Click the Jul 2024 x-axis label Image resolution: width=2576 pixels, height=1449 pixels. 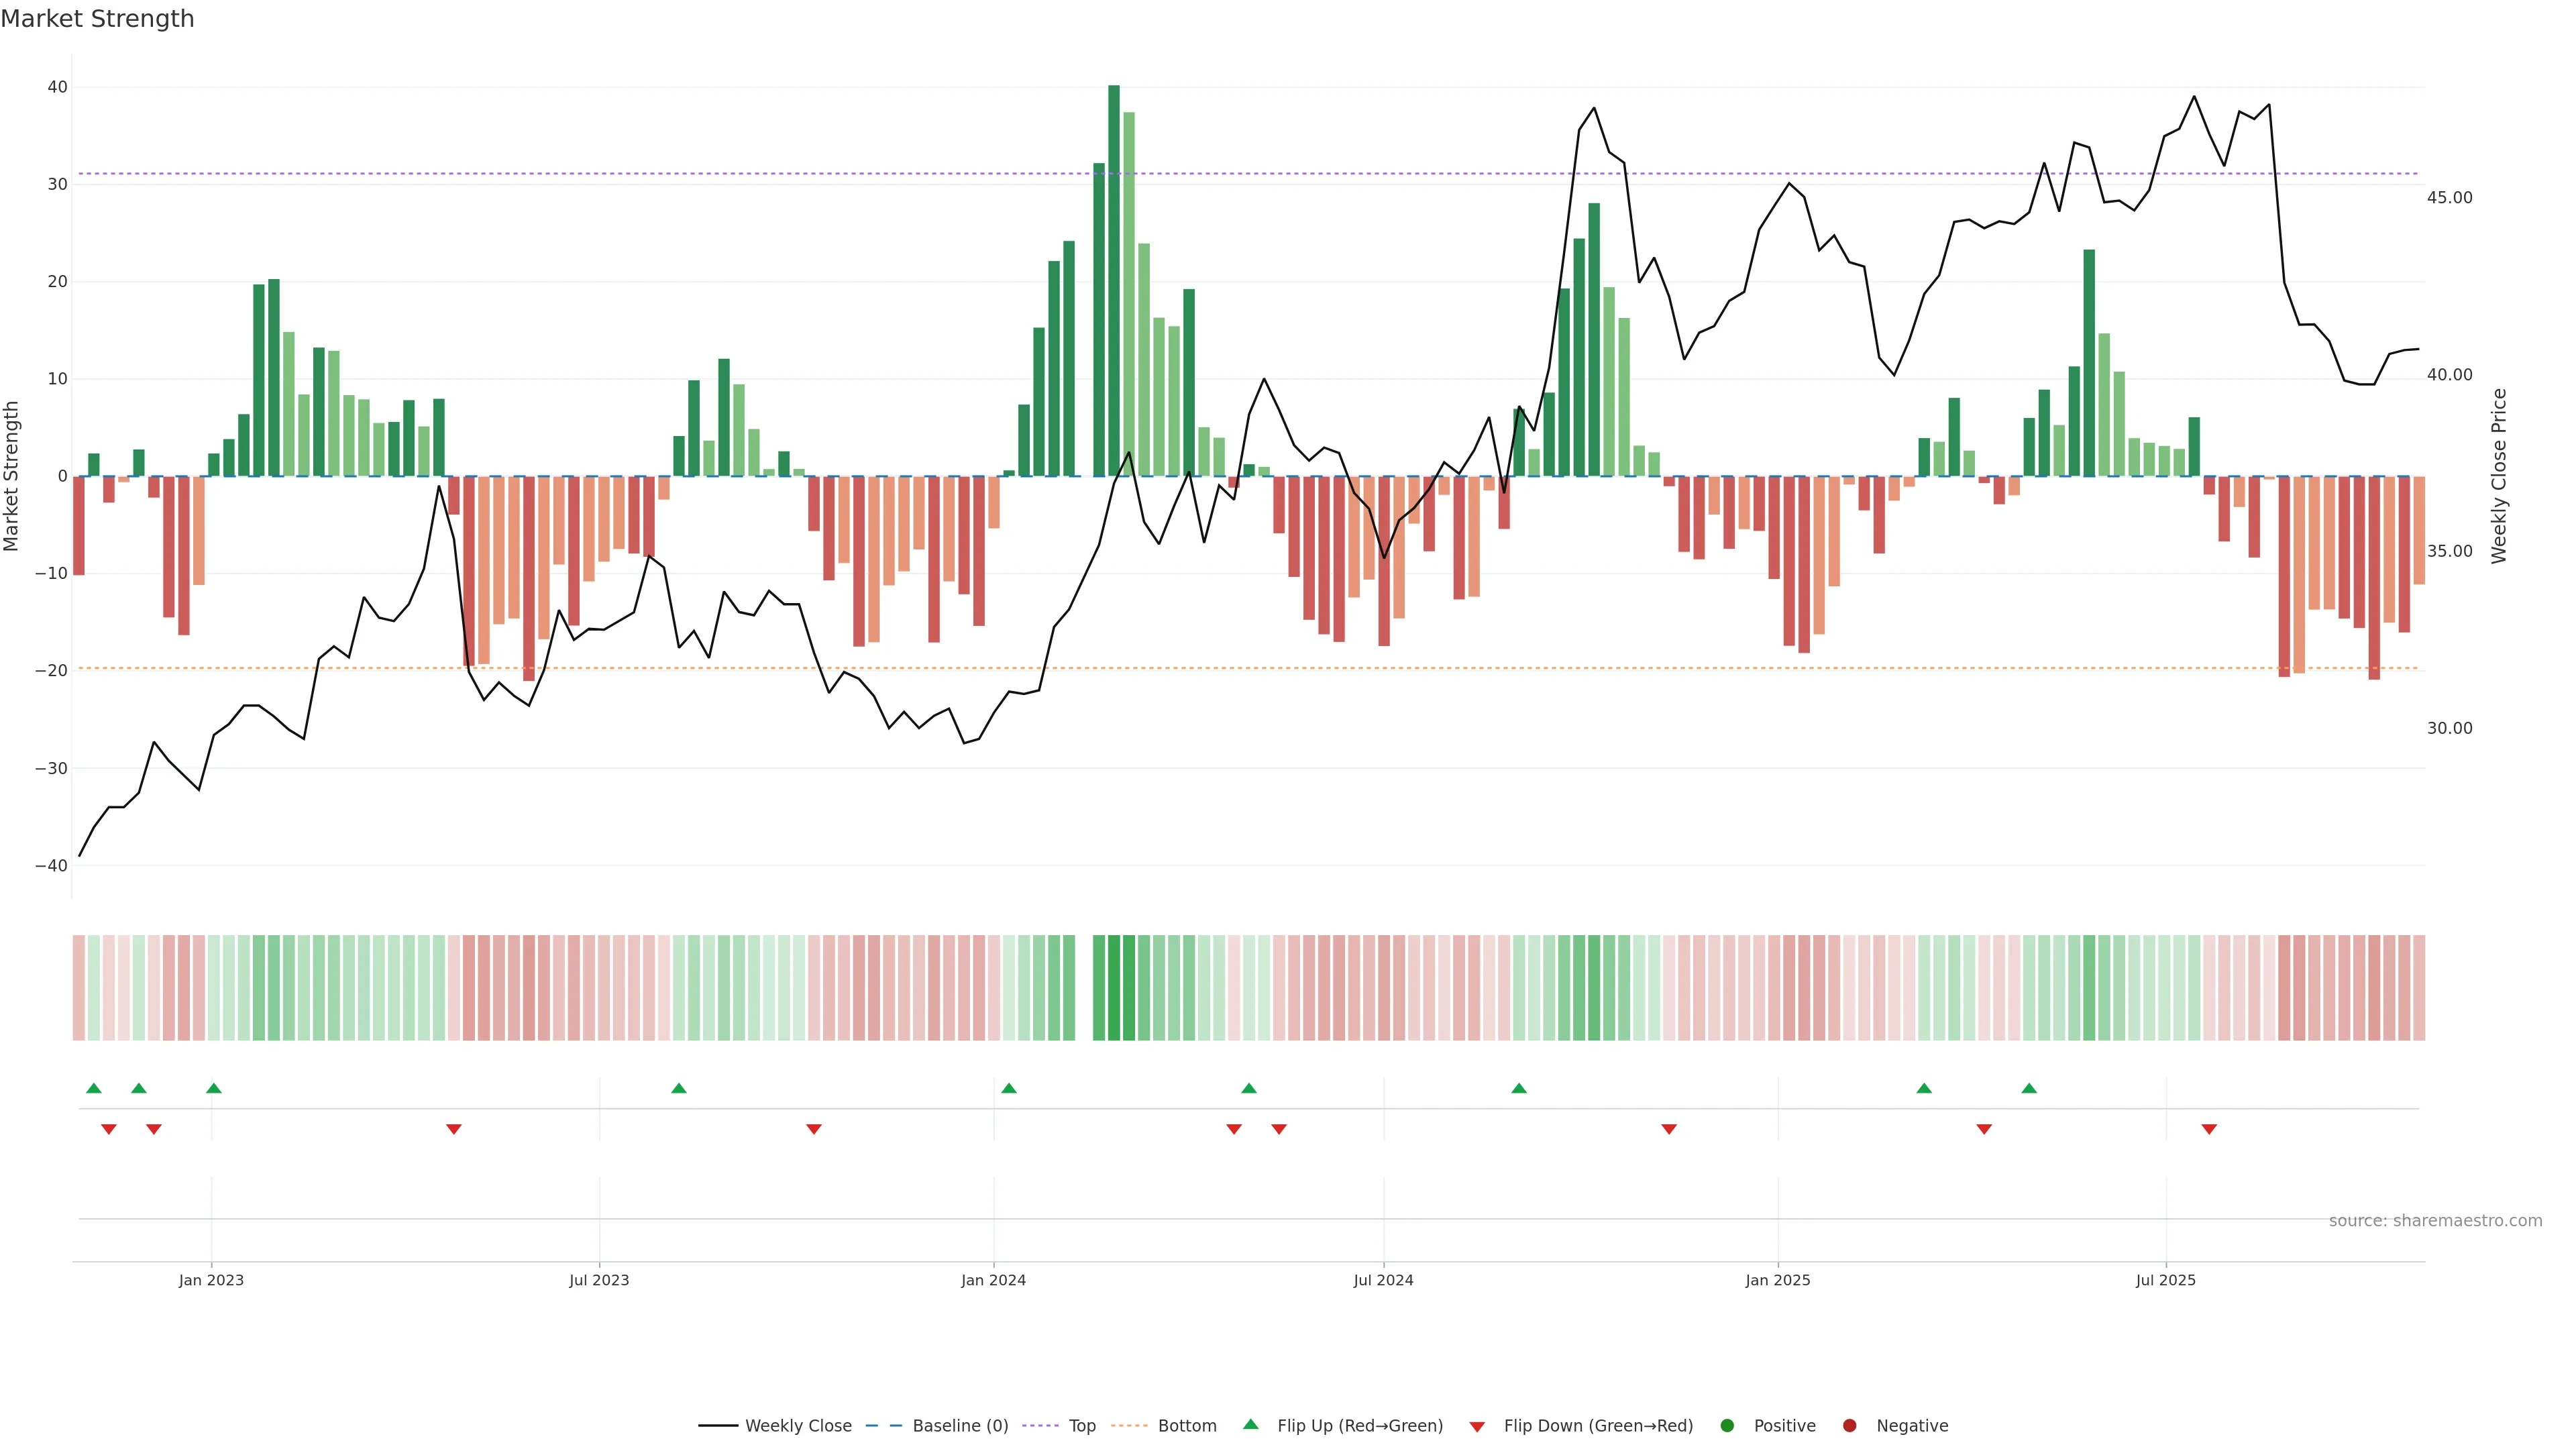[1383, 1280]
